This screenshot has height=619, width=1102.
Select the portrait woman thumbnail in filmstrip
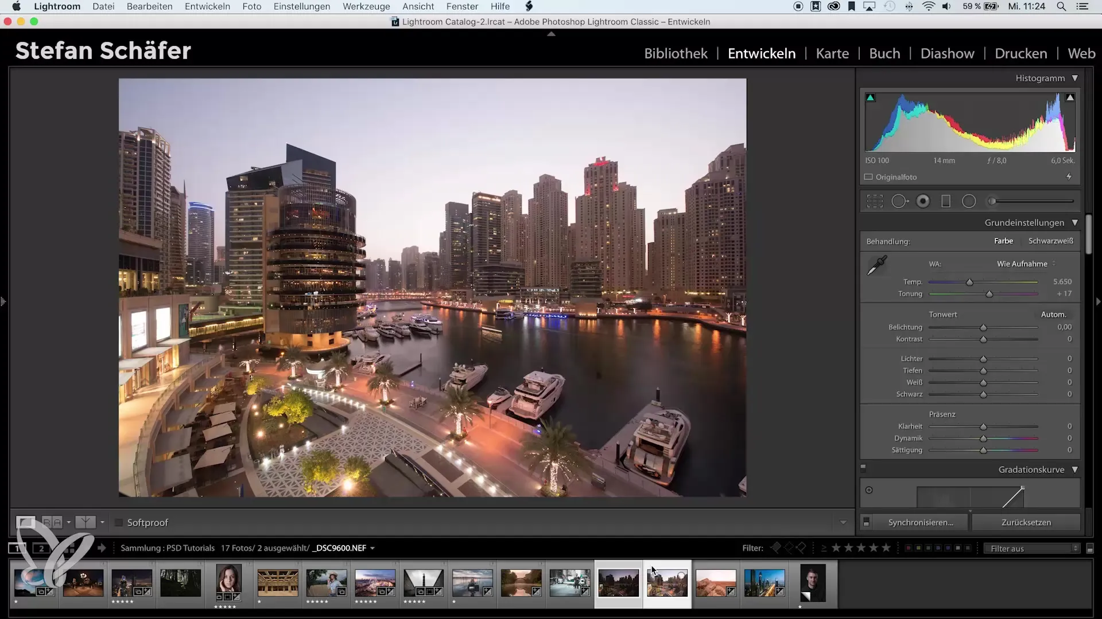[x=228, y=579]
